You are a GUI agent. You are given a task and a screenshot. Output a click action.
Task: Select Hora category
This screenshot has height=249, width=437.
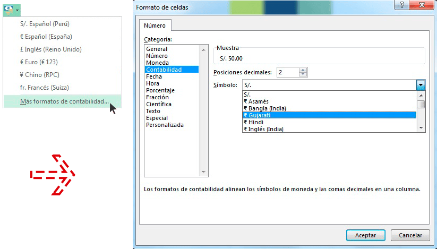click(172, 83)
